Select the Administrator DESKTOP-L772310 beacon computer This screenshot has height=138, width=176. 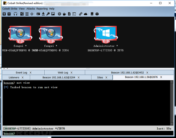click(x=106, y=35)
